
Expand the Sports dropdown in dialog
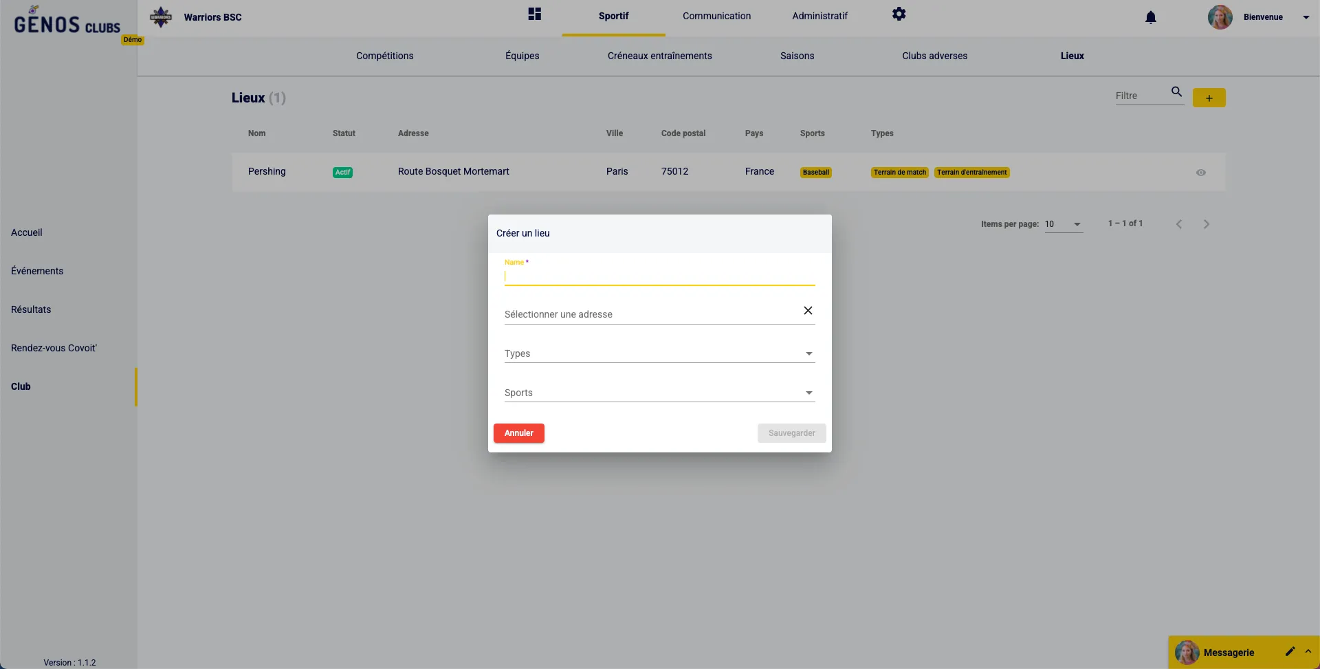(808, 393)
